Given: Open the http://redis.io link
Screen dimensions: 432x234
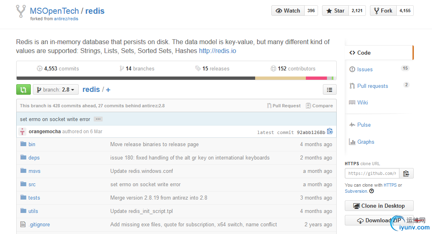Looking at the screenshot, I should [x=217, y=51].
